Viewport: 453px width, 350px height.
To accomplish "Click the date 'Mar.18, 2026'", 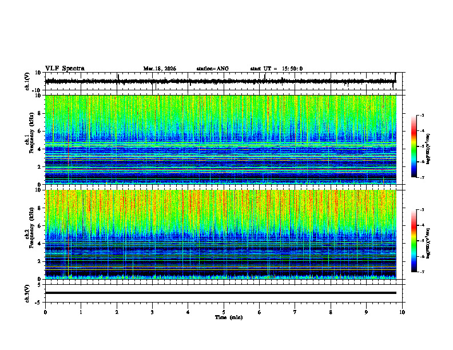I will [x=160, y=69].
